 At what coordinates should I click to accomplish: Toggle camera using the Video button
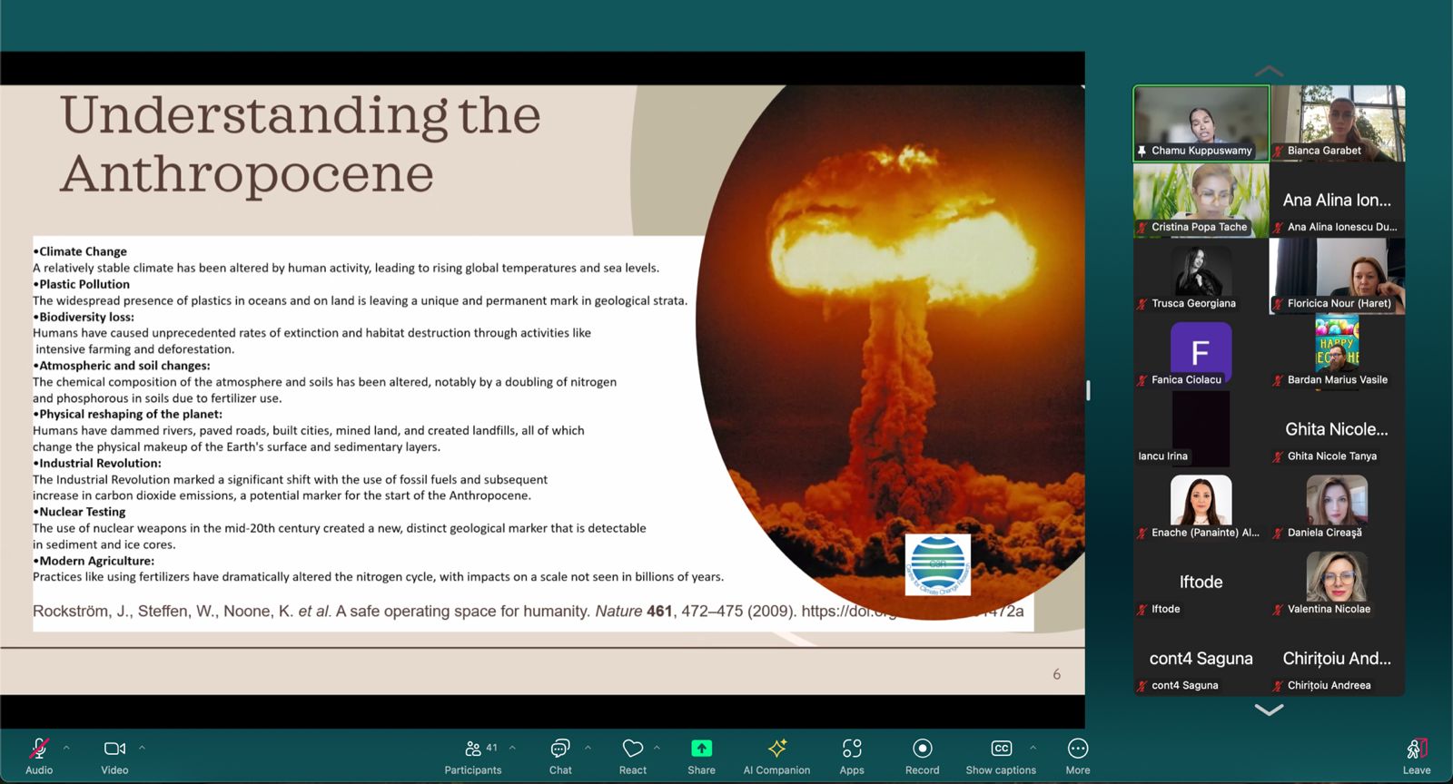[114, 755]
